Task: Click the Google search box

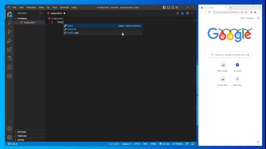Action: click(x=230, y=55)
